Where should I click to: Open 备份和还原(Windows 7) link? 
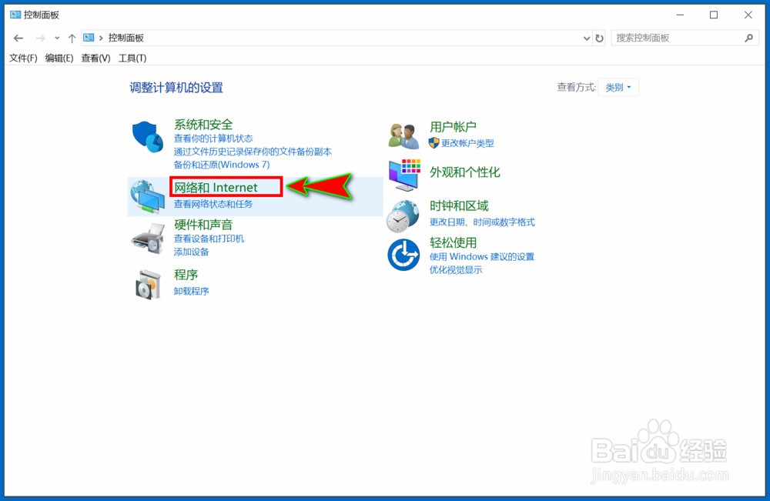tap(222, 165)
